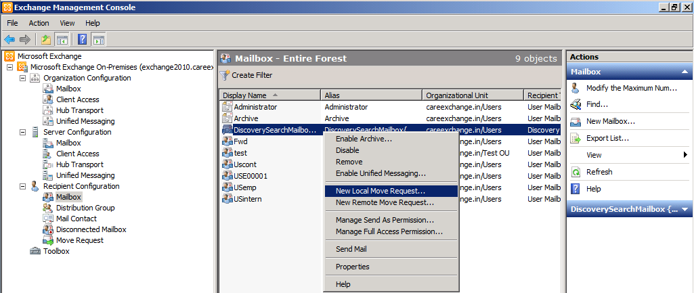Image resolution: width=694 pixels, height=293 pixels.
Task: Click the Help question mark icon in Actions
Action: pyautogui.click(x=576, y=189)
